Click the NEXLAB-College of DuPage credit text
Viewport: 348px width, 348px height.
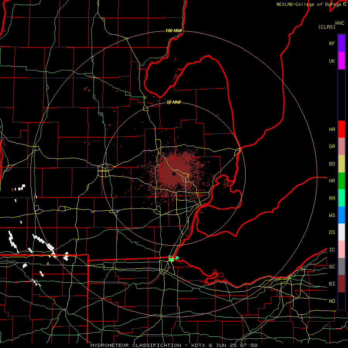tap(309, 4)
